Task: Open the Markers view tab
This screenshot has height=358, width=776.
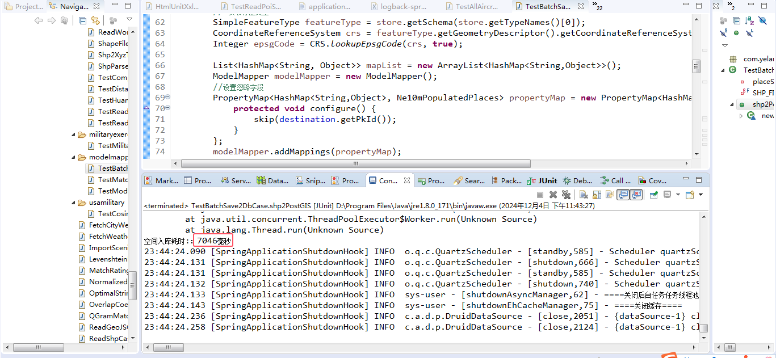Action: click(x=161, y=180)
